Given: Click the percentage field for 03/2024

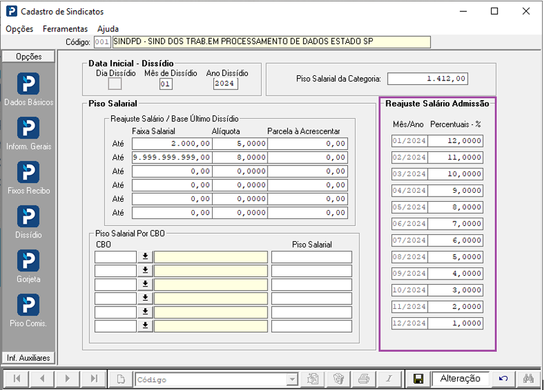Looking at the screenshot, I should tap(455, 174).
